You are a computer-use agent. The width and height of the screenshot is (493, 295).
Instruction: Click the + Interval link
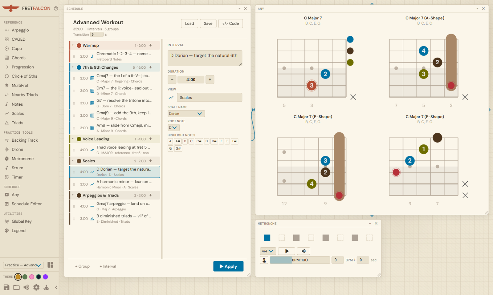[108, 266]
